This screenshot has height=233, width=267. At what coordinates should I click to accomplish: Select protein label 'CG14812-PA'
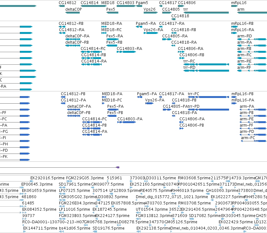[x=73, y=100]
